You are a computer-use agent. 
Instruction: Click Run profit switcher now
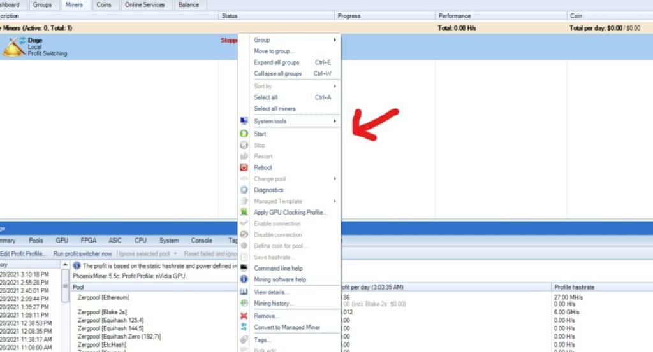tap(82, 253)
